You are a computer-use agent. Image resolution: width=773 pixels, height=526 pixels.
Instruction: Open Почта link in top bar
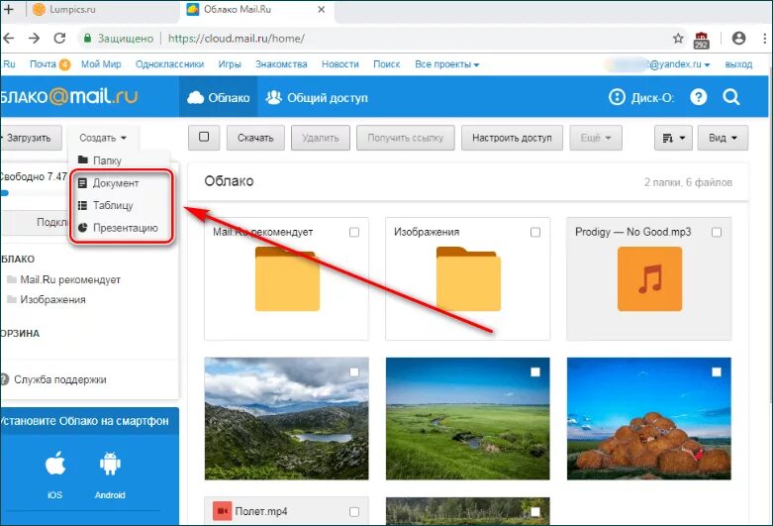point(43,64)
